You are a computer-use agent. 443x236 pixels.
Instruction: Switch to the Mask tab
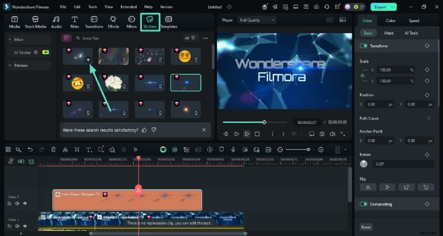pos(389,33)
